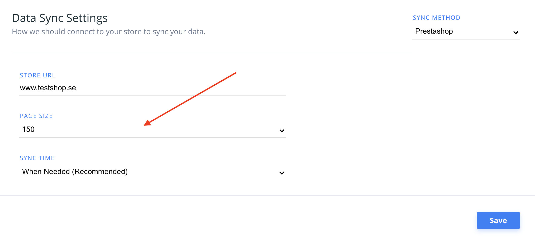The width and height of the screenshot is (535, 245).
Task: Click the PAGE SIZE label
Action: click(x=36, y=116)
